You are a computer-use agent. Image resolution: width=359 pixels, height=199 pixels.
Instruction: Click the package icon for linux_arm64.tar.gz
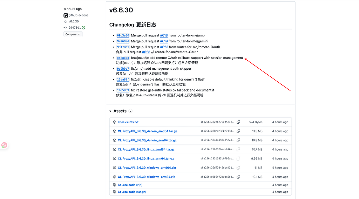pyautogui.click(x=115, y=158)
